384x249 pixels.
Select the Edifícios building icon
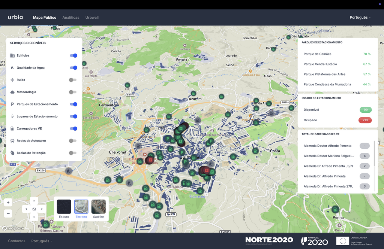pos(13,55)
